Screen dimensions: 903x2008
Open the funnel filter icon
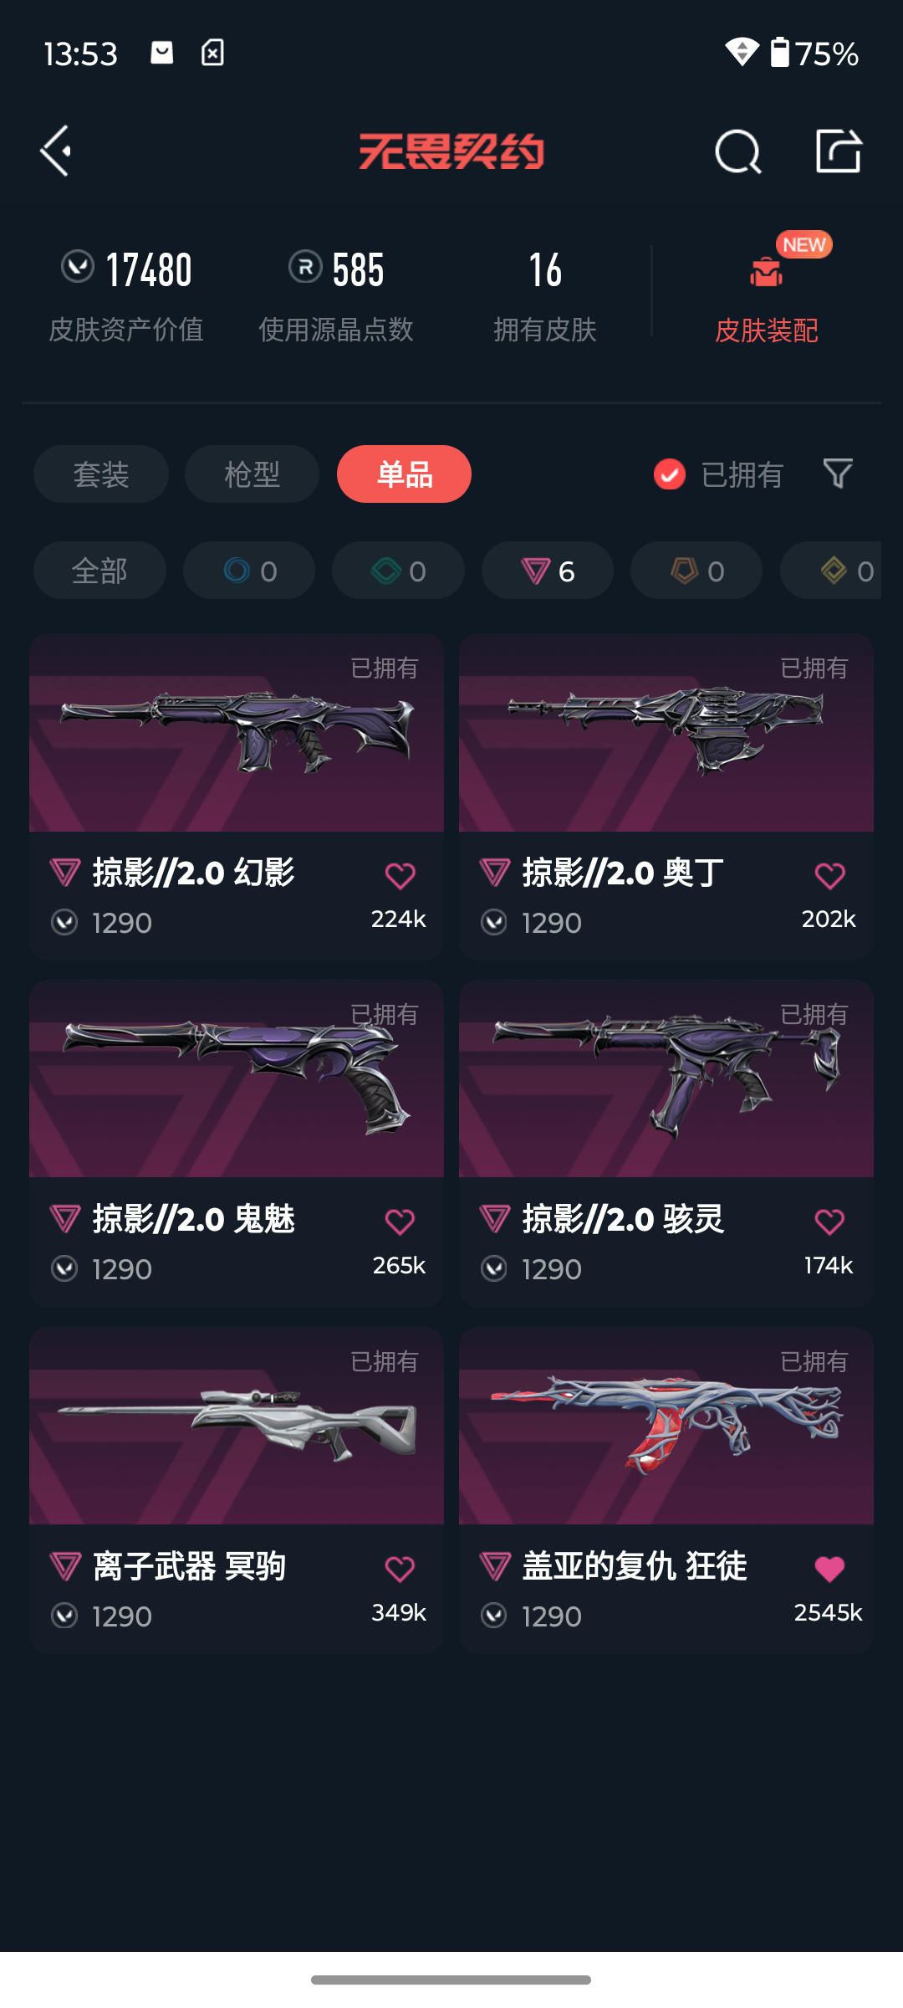click(x=838, y=474)
